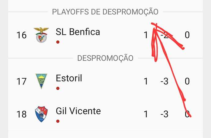Tap the Playoffs de Despromoção header
Screen dimensions: 211x138
[x=105, y=12]
